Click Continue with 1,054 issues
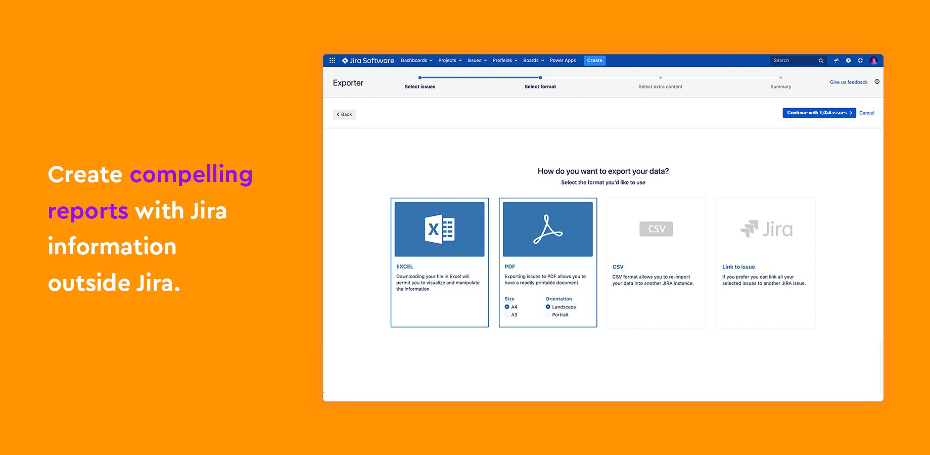 (x=819, y=113)
